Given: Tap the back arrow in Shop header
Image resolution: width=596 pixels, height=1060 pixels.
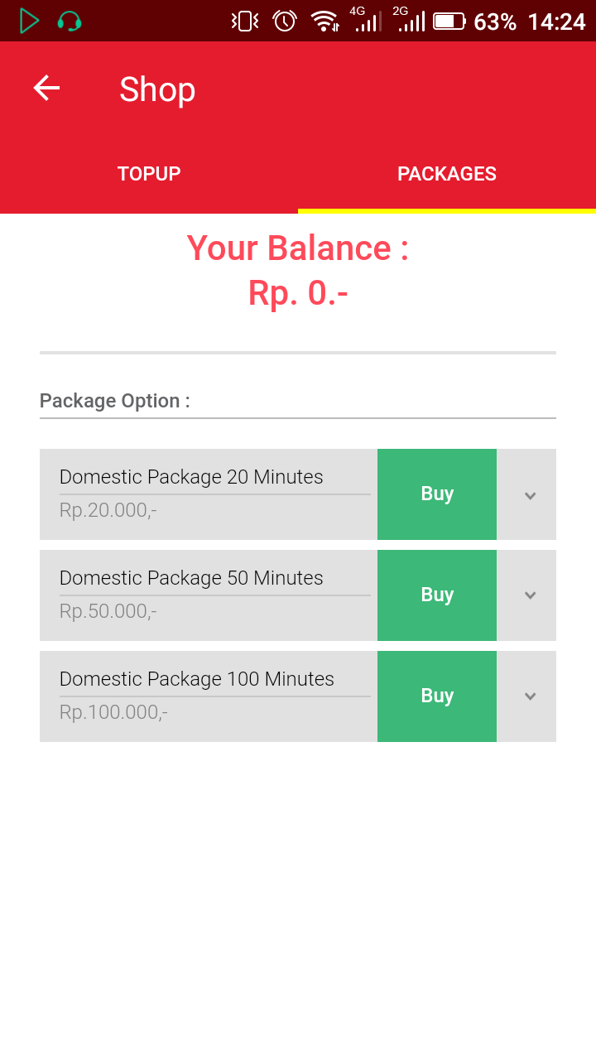Looking at the screenshot, I should click(46, 89).
